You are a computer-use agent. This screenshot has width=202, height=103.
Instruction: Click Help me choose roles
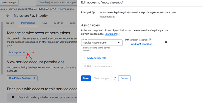(x=98, y=66)
